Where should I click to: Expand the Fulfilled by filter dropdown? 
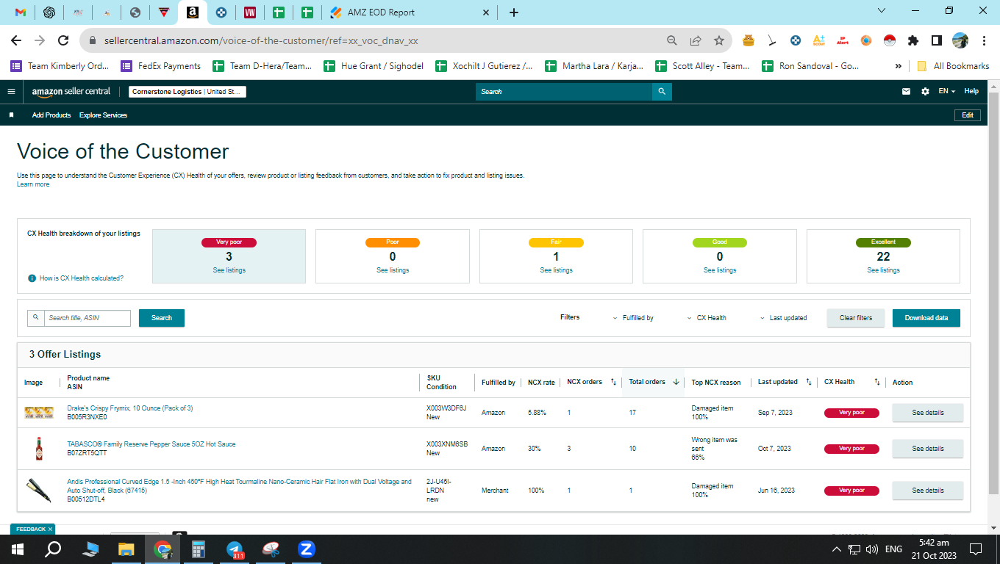coord(633,318)
